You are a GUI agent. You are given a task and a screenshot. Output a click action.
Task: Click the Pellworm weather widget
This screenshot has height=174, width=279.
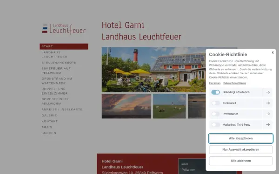coord(192,166)
